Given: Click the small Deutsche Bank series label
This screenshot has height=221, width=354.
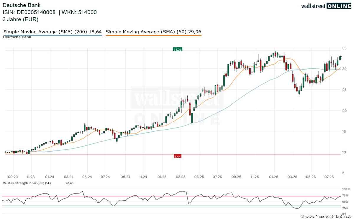Looking at the screenshot, I should click(17, 37).
